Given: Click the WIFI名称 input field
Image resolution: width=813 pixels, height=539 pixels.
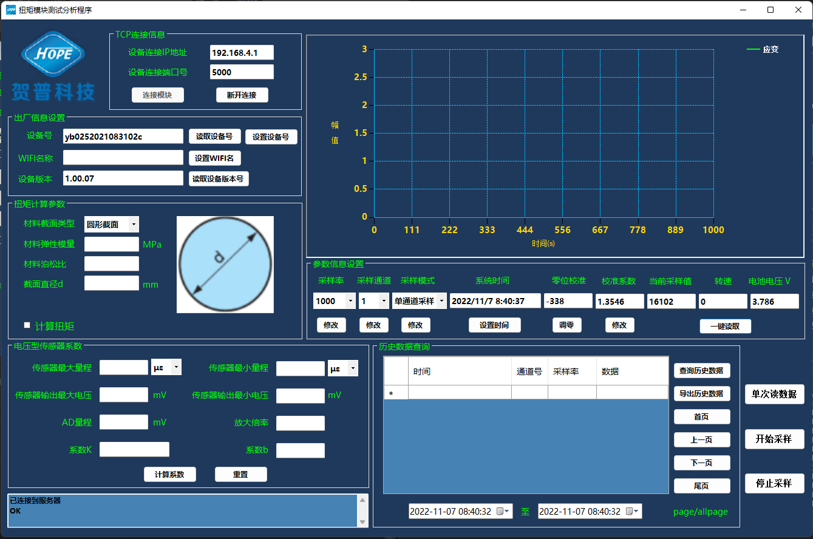Looking at the screenshot, I should (x=123, y=158).
